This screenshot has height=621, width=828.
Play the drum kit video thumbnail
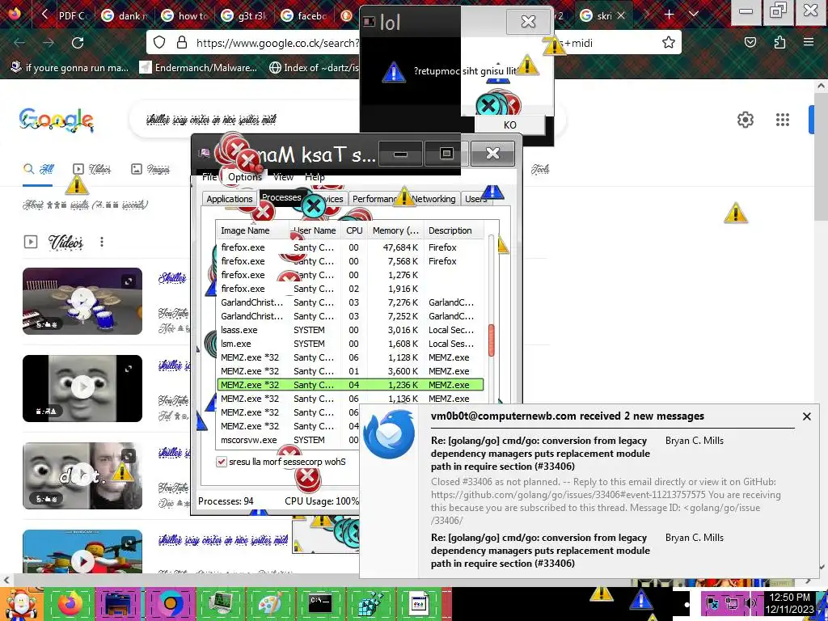82,301
